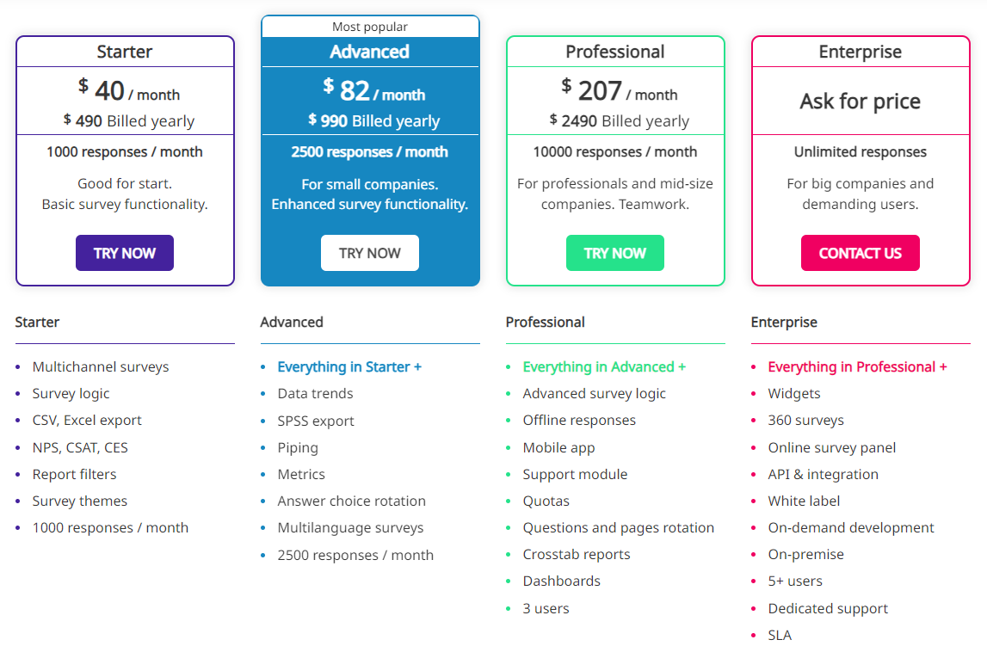
Task: Select the Enterprise plan card header
Action: pos(860,52)
